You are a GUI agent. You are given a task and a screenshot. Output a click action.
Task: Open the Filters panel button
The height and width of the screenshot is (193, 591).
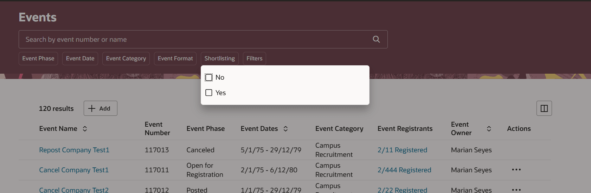(254, 59)
